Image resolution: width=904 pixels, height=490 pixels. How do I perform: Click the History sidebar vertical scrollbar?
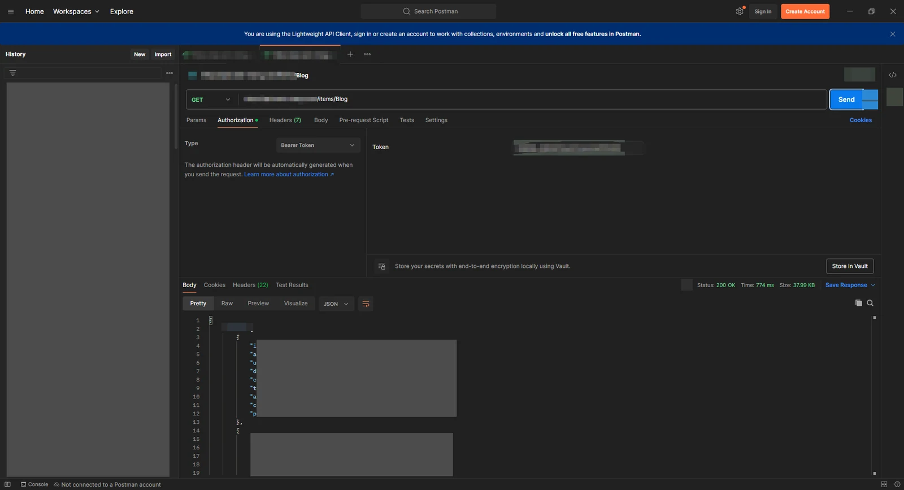pyautogui.click(x=176, y=116)
